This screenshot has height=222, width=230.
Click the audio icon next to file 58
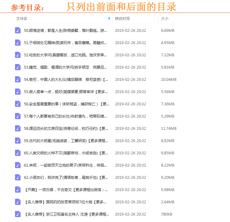18,128
